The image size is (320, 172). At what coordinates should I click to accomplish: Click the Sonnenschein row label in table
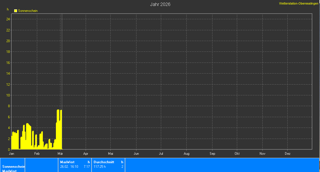13,167
